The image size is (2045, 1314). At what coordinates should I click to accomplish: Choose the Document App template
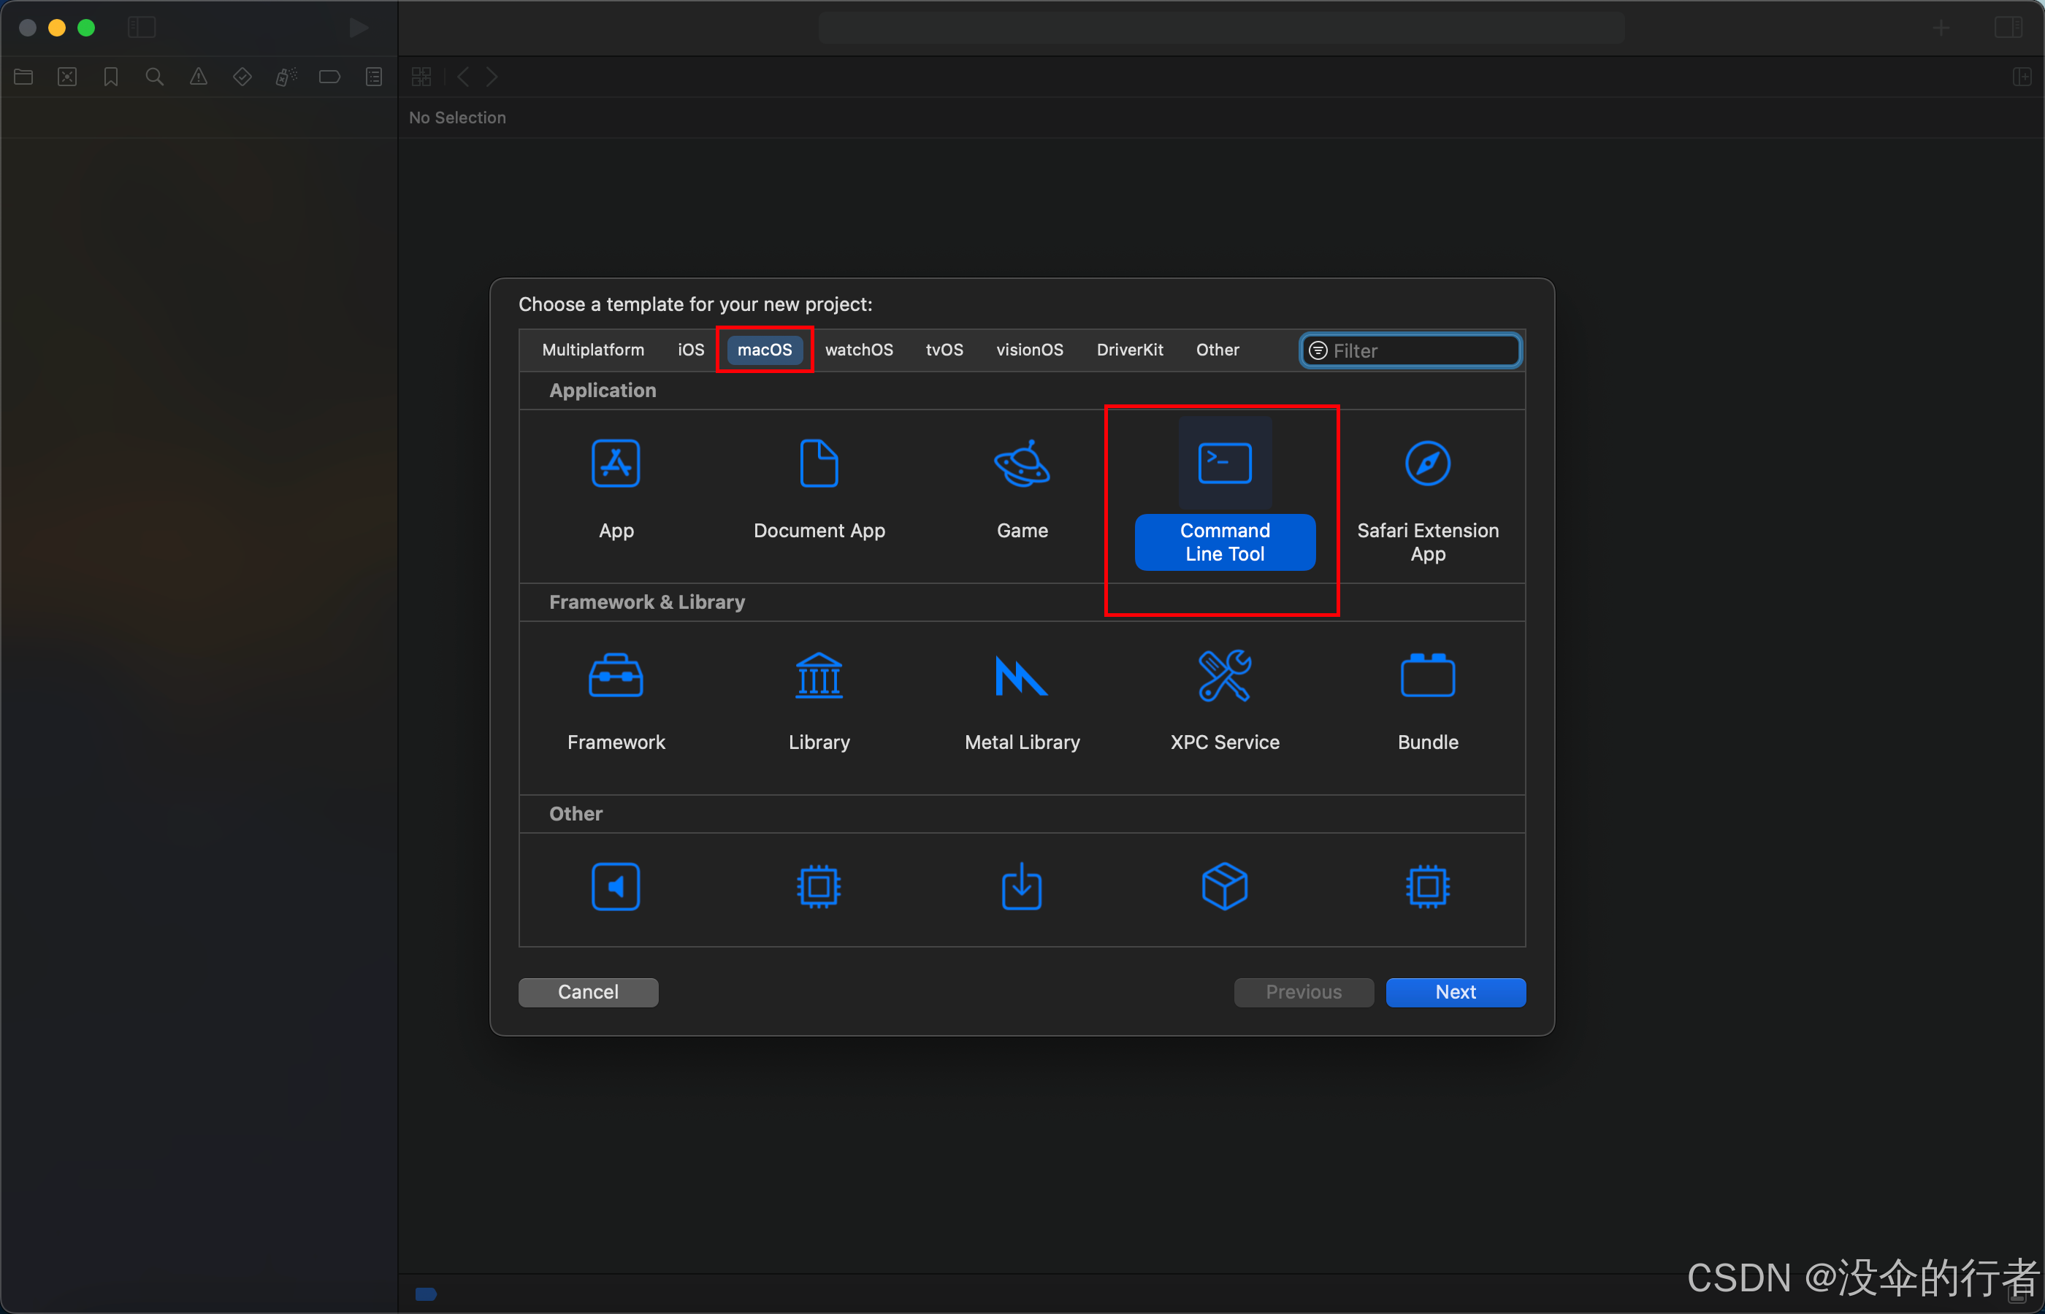click(819, 489)
